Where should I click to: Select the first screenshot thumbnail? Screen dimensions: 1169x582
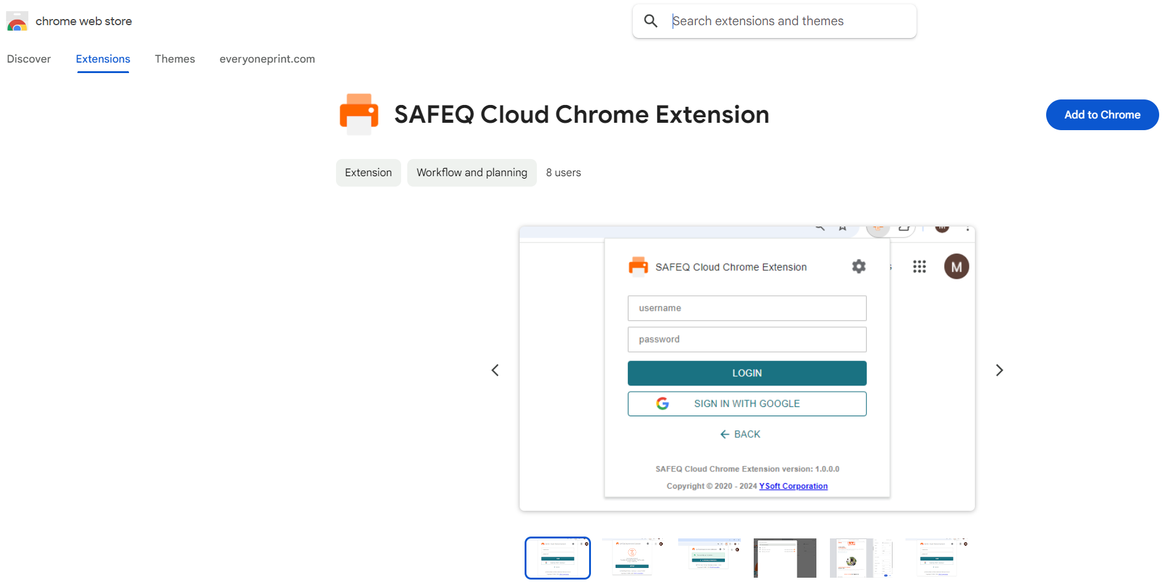click(557, 557)
